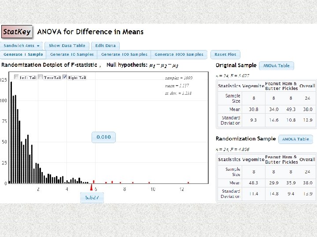
Task: Click the 5.627 F-statistic value box
Action: click(92, 197)
